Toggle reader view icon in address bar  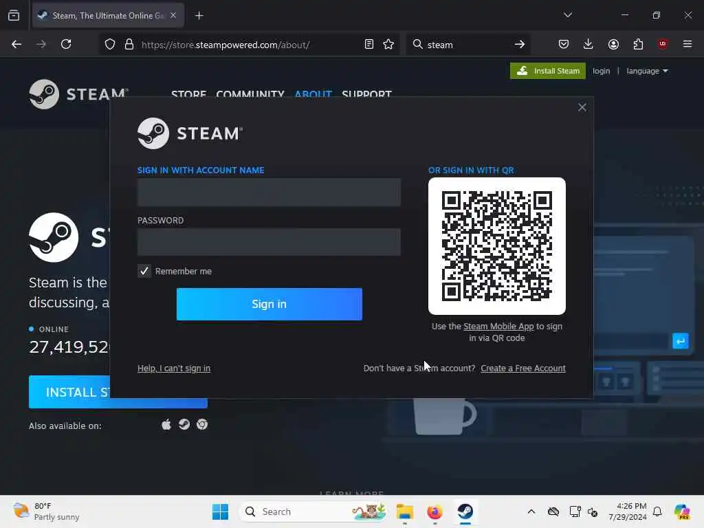[x=368, y=44]
